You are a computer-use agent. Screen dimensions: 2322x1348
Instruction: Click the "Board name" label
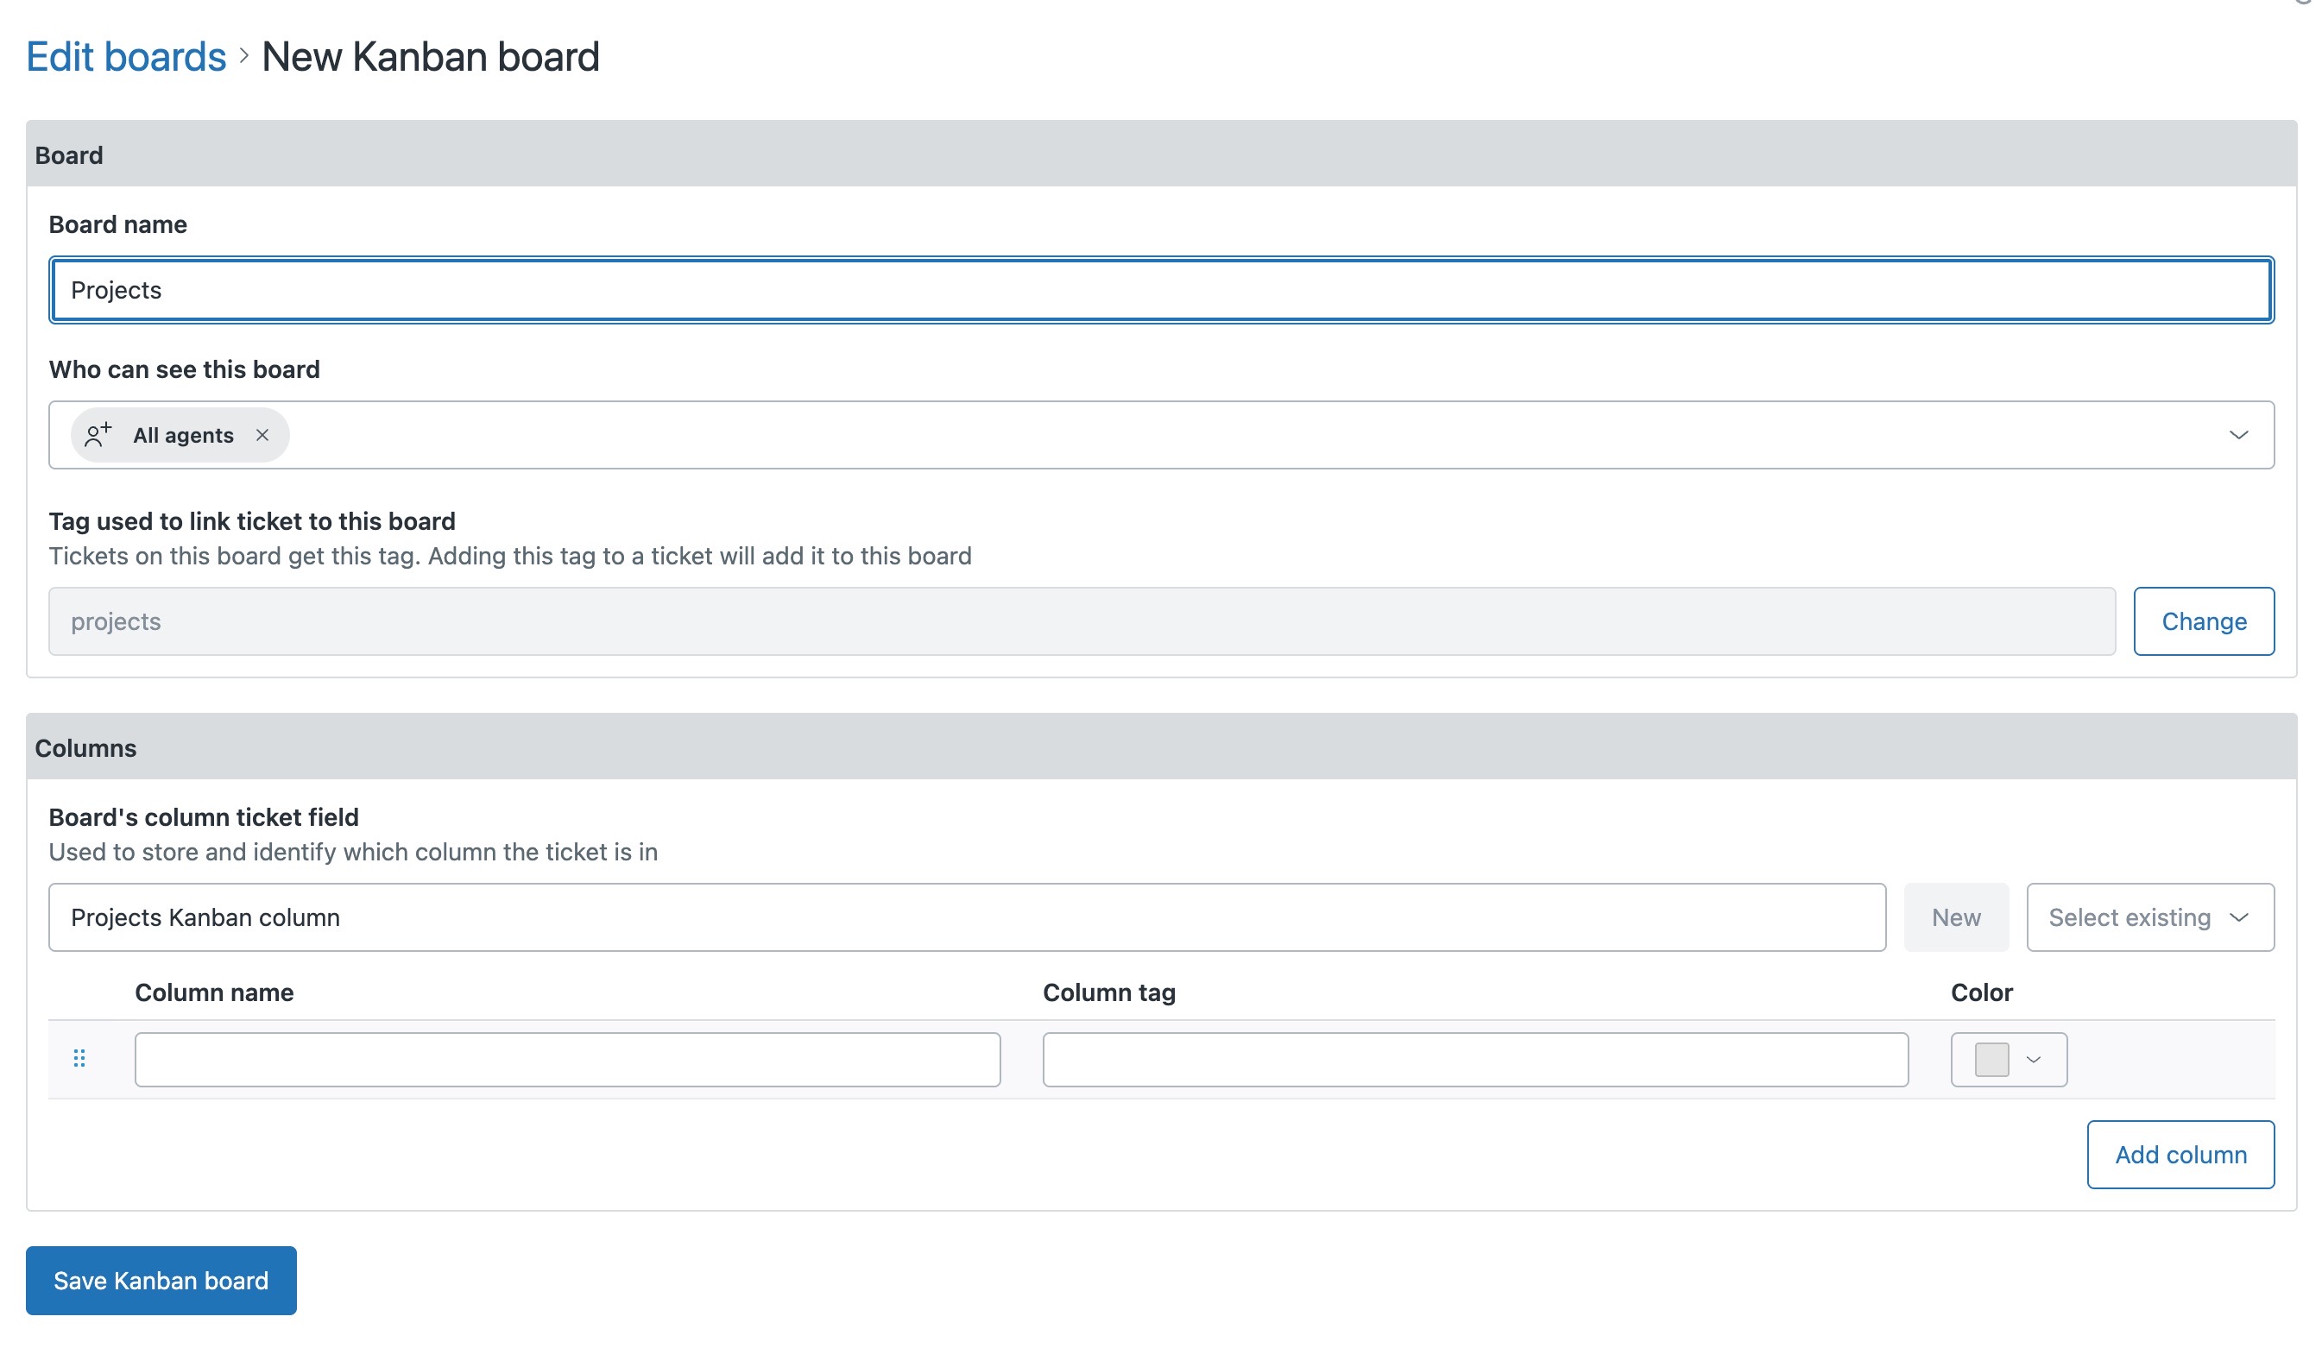click(118, 225)
